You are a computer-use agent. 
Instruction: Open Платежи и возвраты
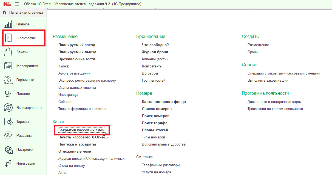77,144
